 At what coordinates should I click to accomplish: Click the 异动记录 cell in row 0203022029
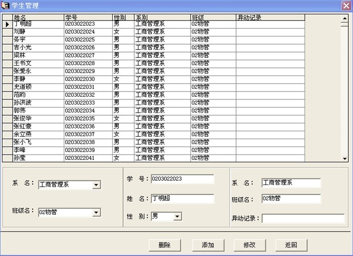270,71
